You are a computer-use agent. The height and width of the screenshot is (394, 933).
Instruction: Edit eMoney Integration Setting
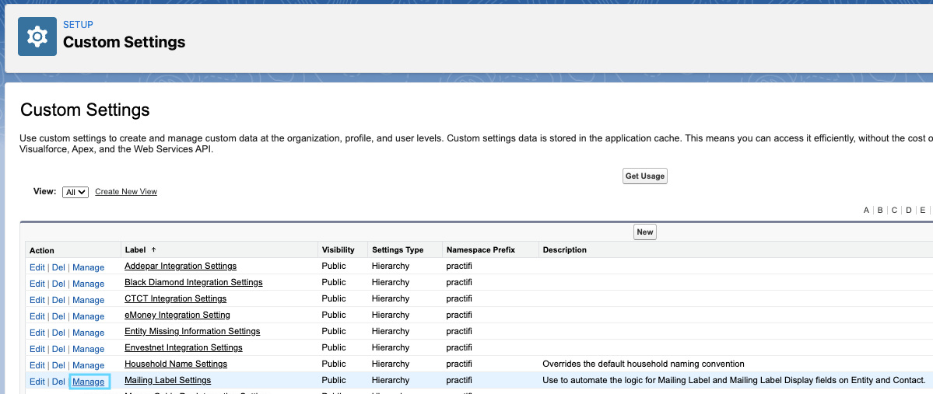[x=37, y=316]
